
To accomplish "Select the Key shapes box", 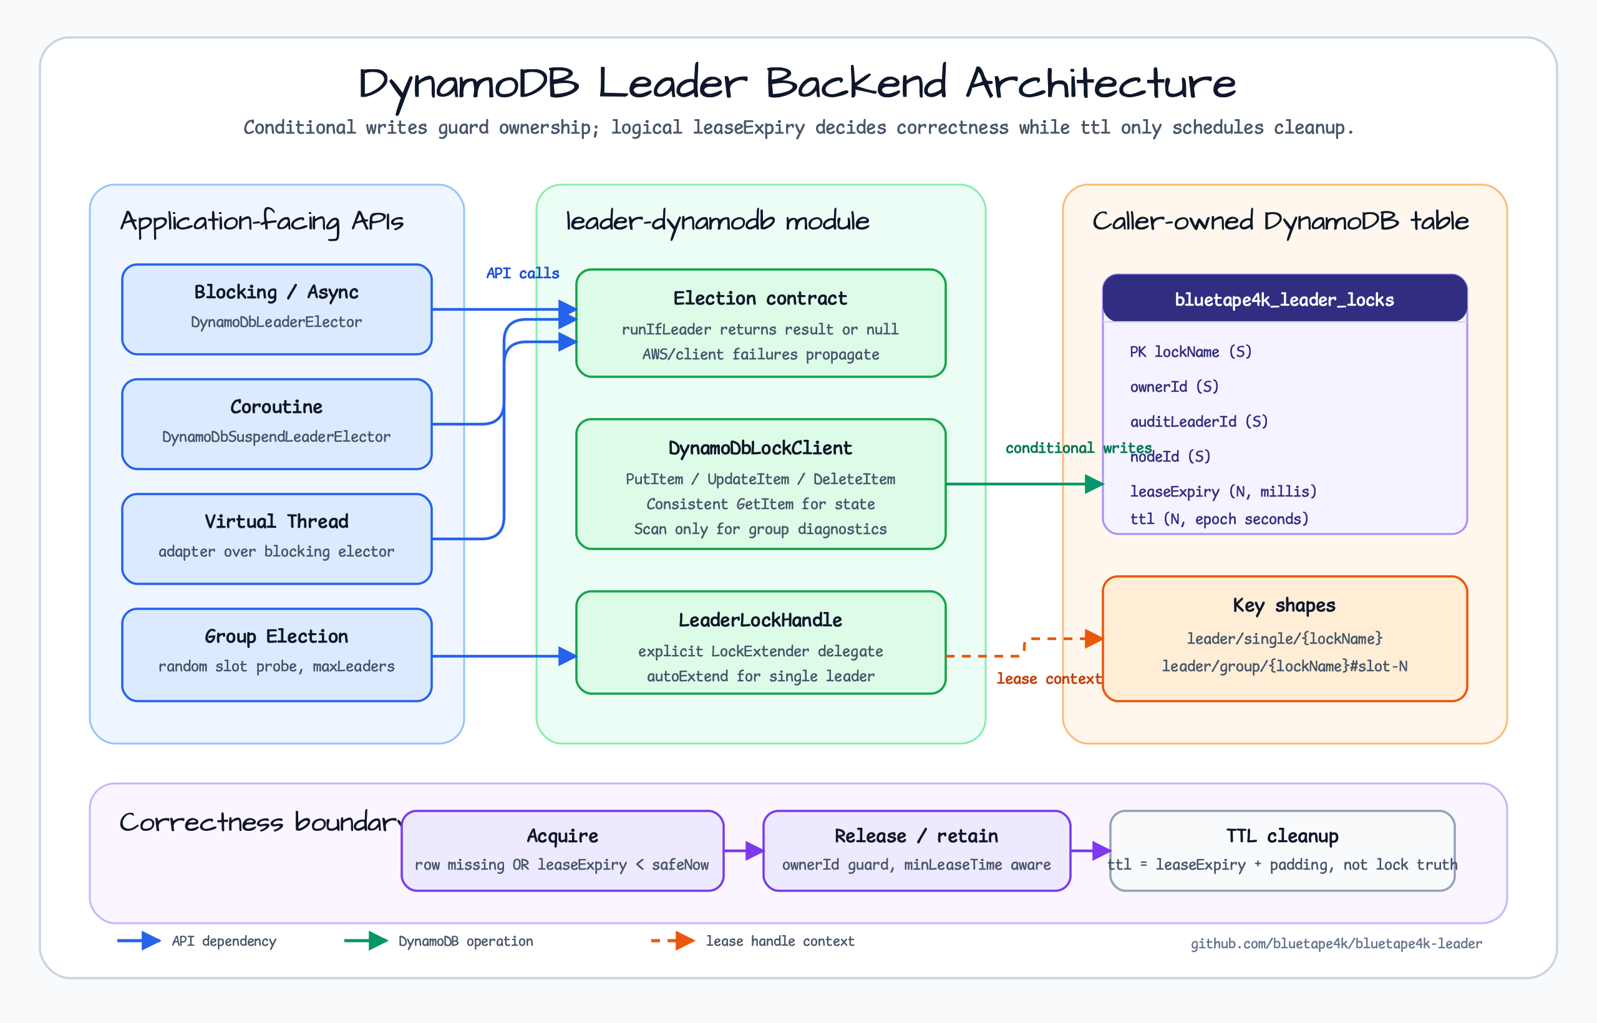I will (x=1284, y=638).
